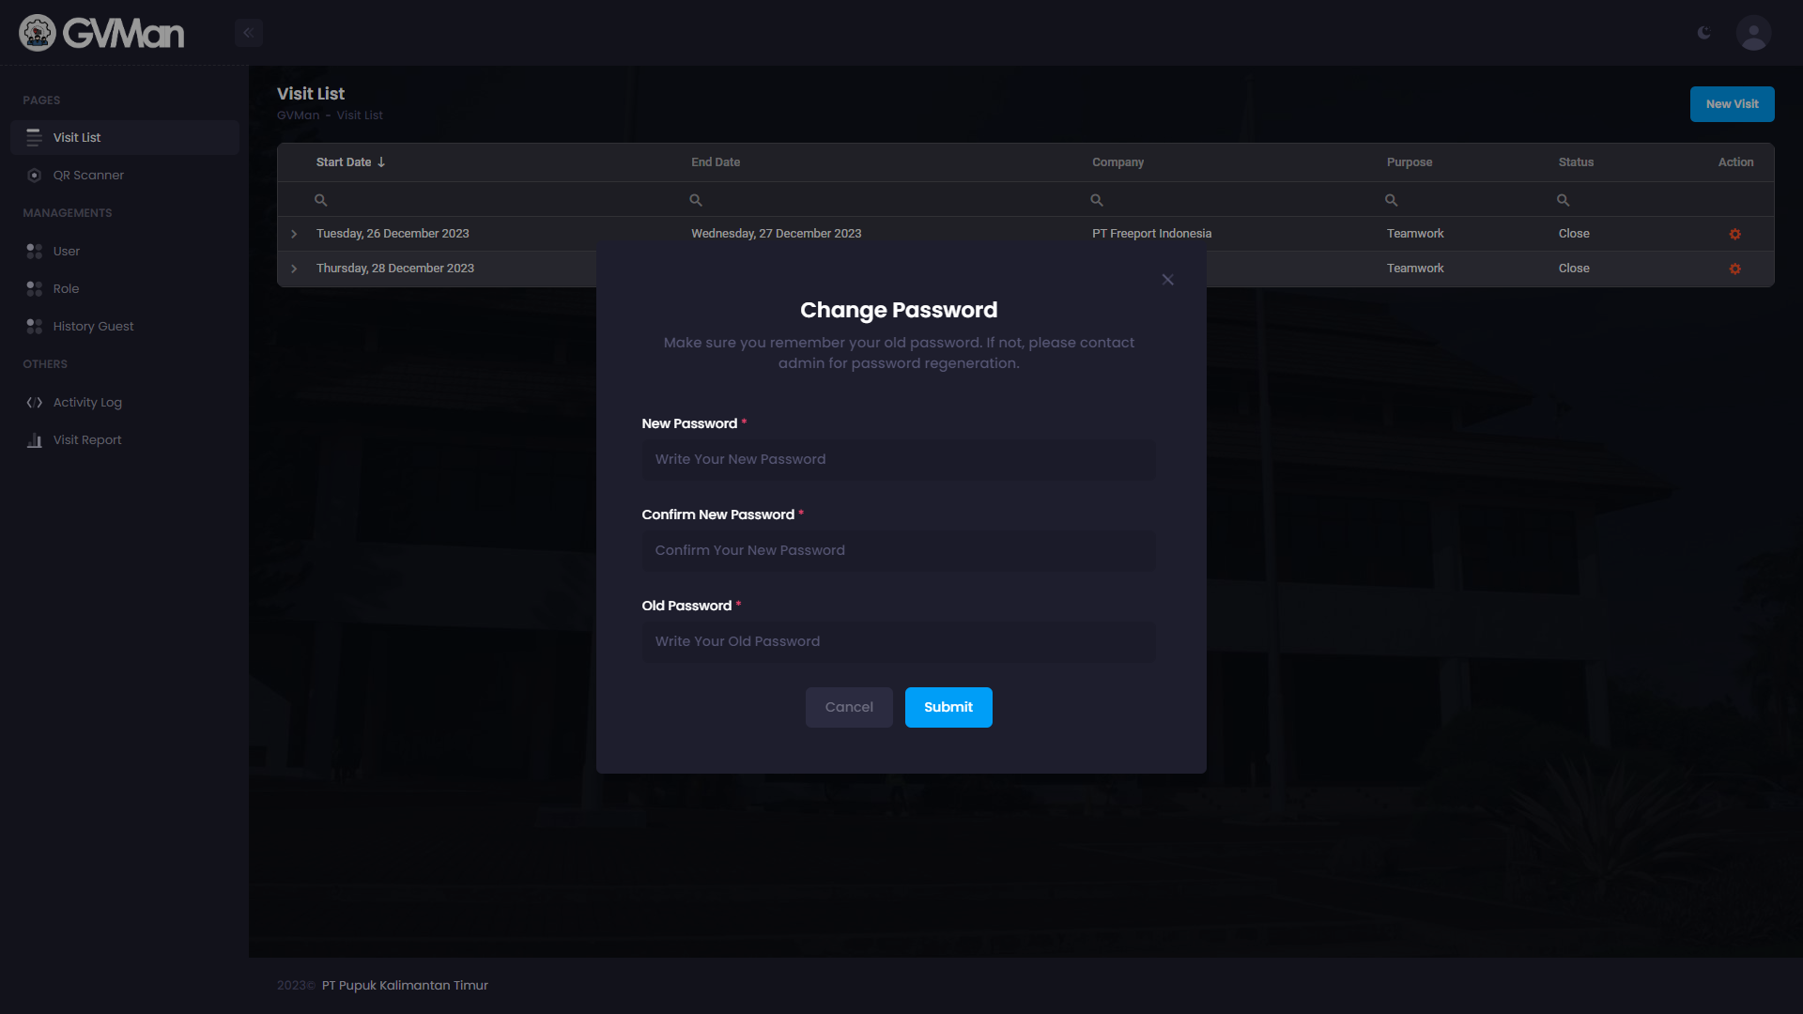Sort by Company column header
The height and width of the screenshot is (1014, 1803).
pos(1117,162)
